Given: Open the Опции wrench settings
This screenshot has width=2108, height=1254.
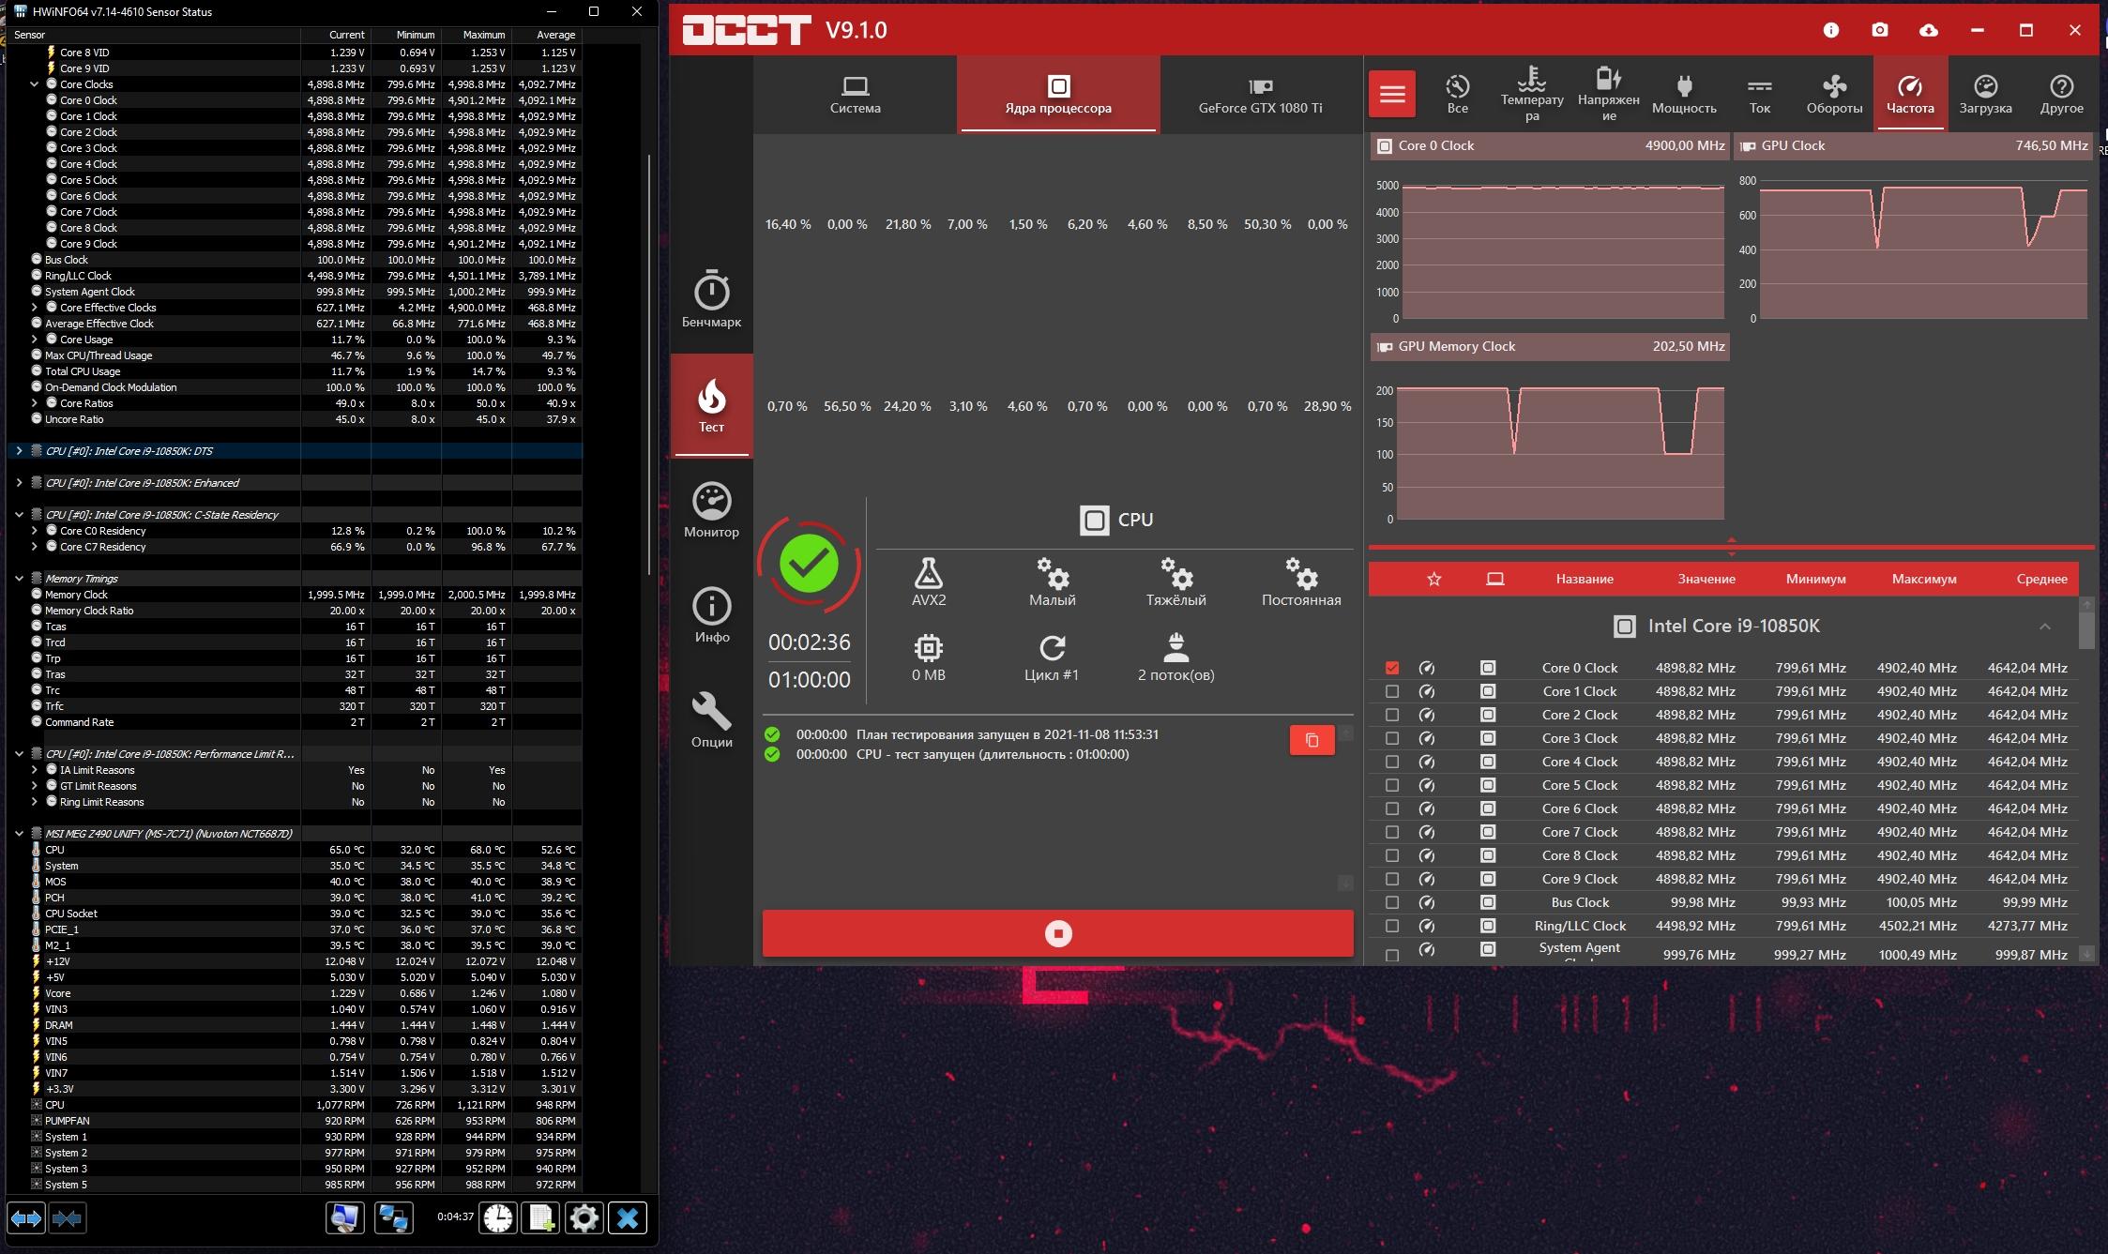Looking at the screenshot, I should 711,720.
